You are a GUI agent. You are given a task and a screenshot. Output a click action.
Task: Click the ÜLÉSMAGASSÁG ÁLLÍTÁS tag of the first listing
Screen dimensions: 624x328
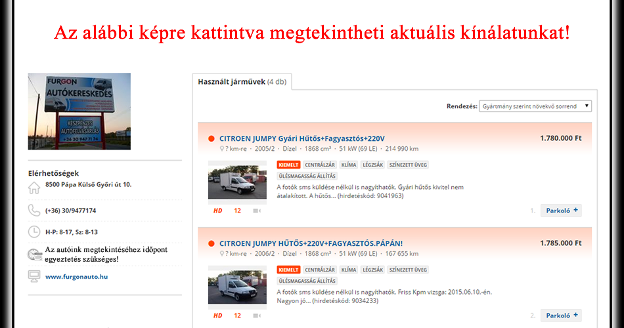307,176
